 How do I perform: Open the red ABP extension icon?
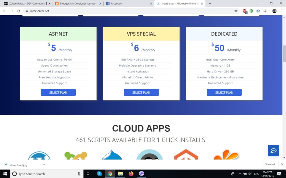tap(245, 11)
